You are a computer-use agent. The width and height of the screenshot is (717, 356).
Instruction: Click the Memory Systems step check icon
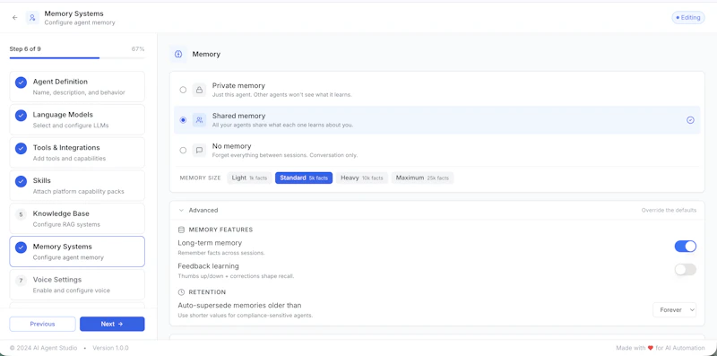[21, 247]
